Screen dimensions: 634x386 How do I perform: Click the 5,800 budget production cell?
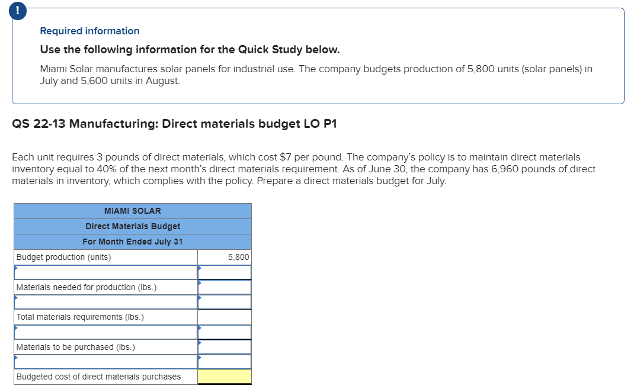[225, 257]
